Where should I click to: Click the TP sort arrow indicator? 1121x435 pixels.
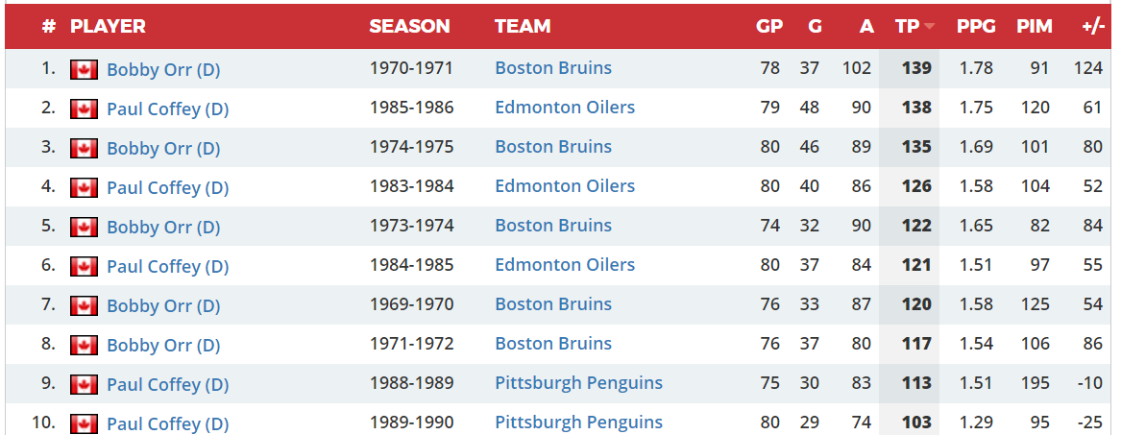pyautogui.click(x=929, y=27)
